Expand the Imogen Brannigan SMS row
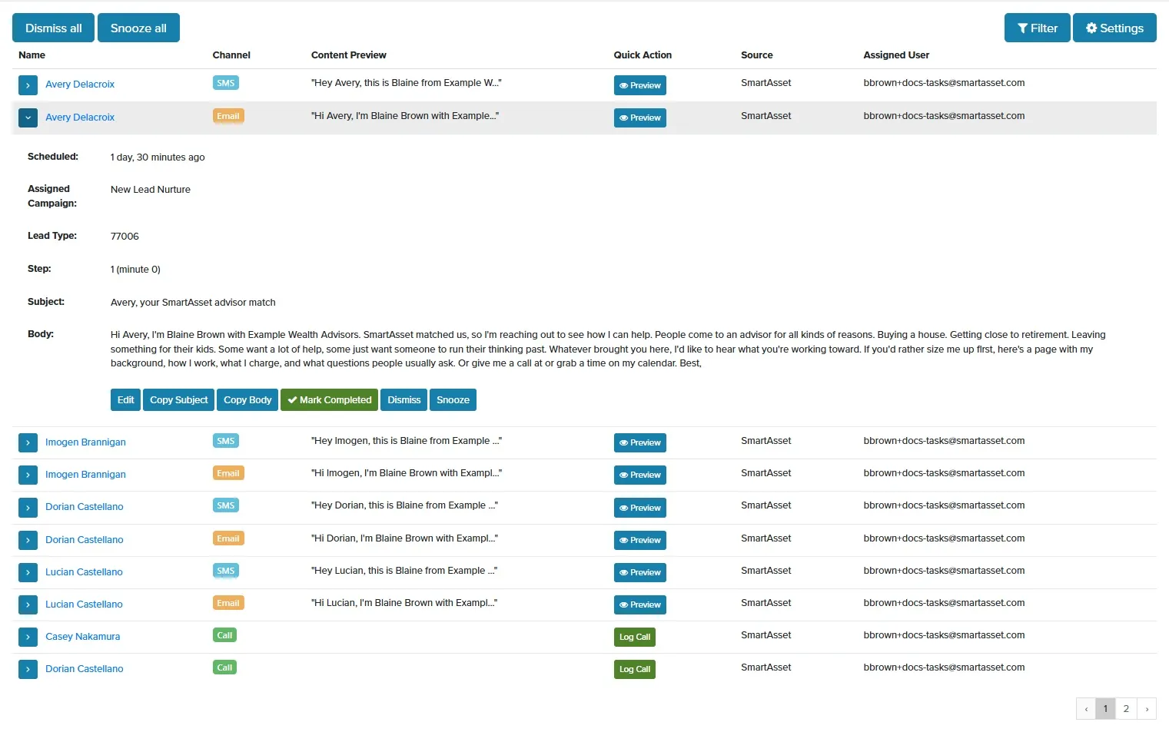 click(x=28, y=442)
